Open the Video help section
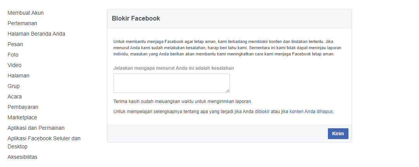The image size is (419, 167). pyautogui.click(x=14, y=65)
